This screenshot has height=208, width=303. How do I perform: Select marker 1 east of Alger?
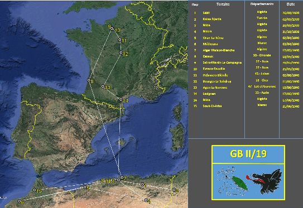[x=142, y=184]
